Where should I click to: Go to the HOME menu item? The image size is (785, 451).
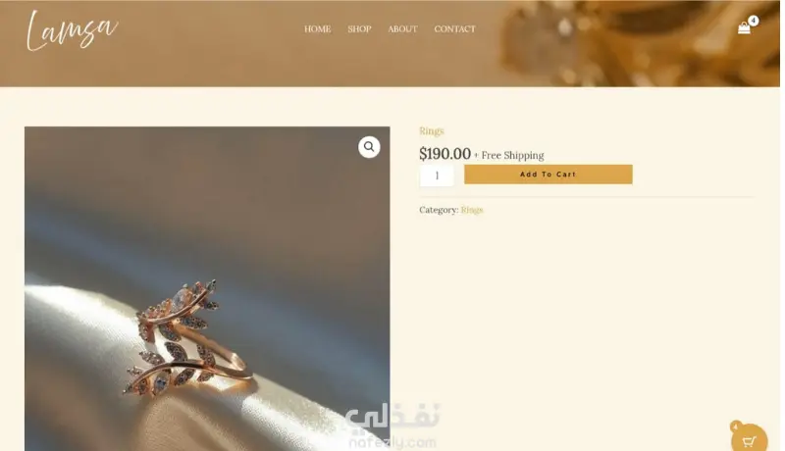(x=317, y=29)
